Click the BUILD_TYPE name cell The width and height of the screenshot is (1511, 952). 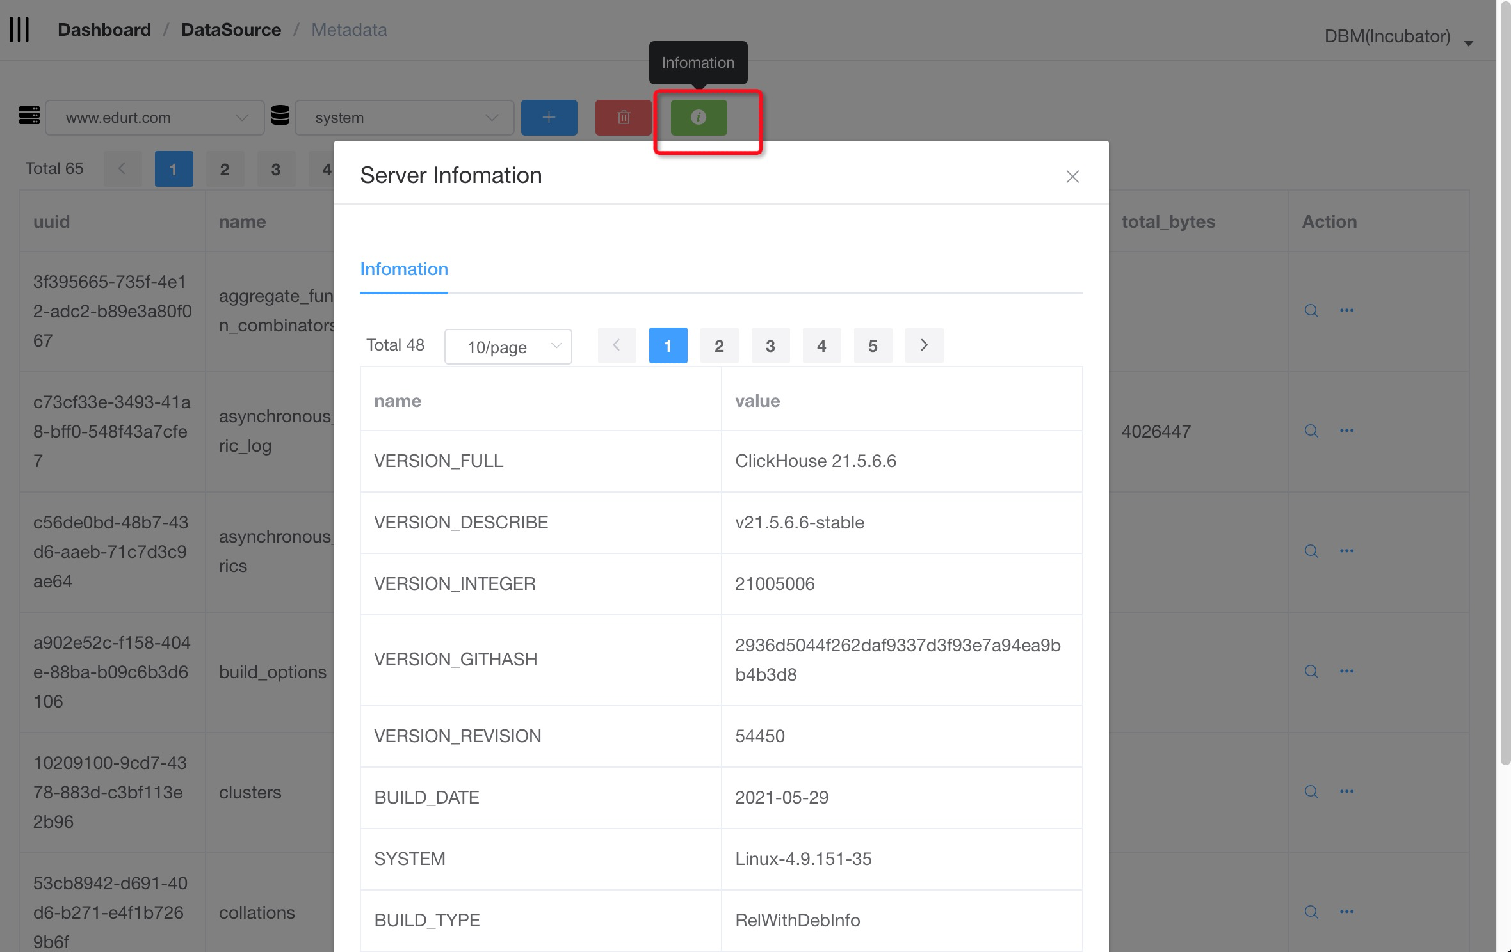pyautogui.click(x=540, y=921)
